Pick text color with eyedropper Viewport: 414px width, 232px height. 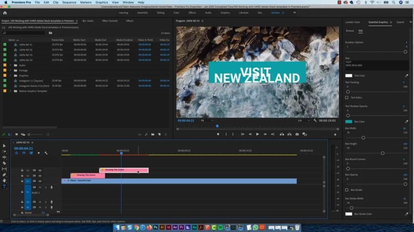[x=406, y=75]
